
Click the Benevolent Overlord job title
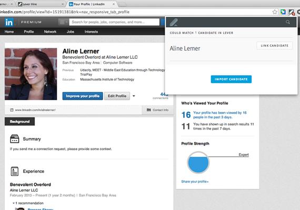(x=31, y=185)
